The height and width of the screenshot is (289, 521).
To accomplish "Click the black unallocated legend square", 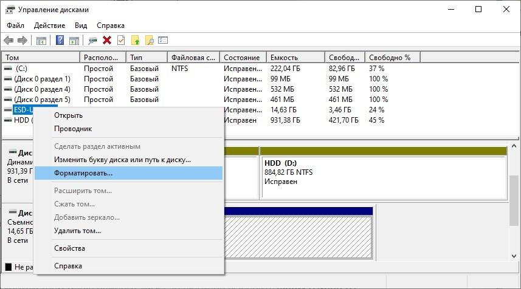I will pos(9,267).
